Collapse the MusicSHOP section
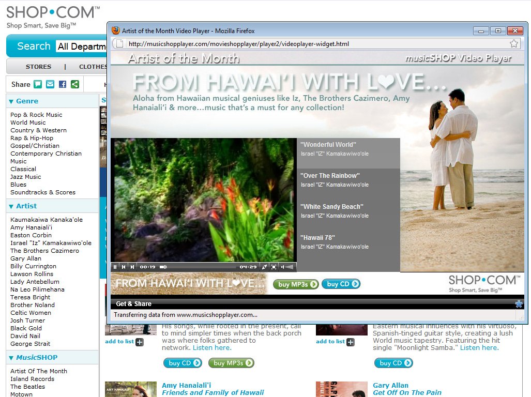Viewport: 531px width, 397px height. [11, 358]
